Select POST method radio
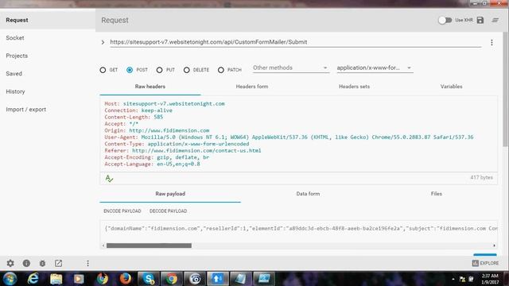The width and height of the screenshot is (509, 286). 130,70
